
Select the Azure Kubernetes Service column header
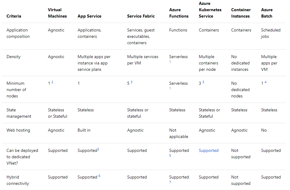(x=210, y=10)
